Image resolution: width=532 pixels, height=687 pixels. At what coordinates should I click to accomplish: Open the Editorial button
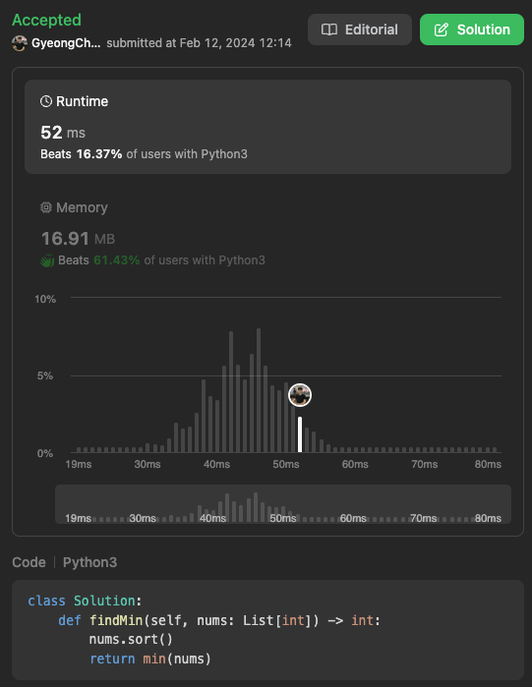point(359,29)
